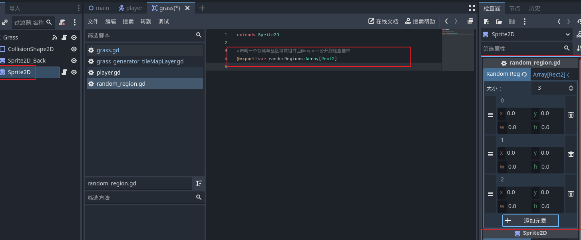Click the reorder handle of element 1

tap(490, 154)
